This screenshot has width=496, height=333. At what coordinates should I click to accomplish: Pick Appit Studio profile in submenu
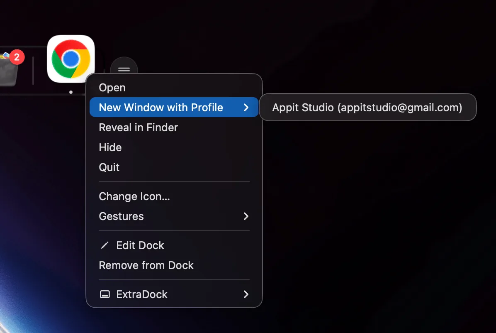[x=367, y=108]
